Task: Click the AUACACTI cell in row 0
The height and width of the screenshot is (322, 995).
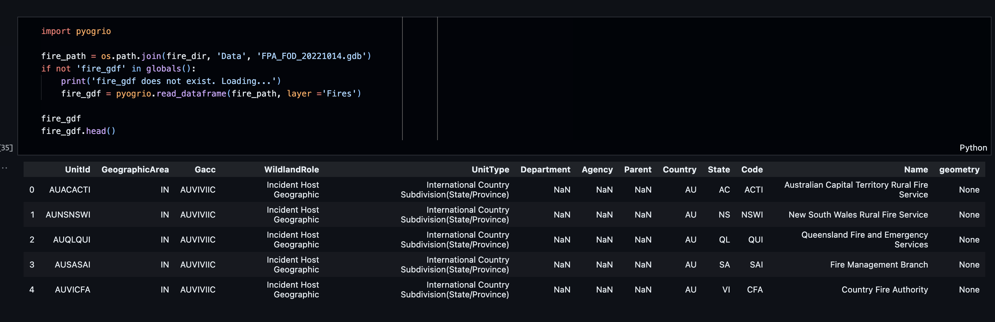Action: click(70, 189)
